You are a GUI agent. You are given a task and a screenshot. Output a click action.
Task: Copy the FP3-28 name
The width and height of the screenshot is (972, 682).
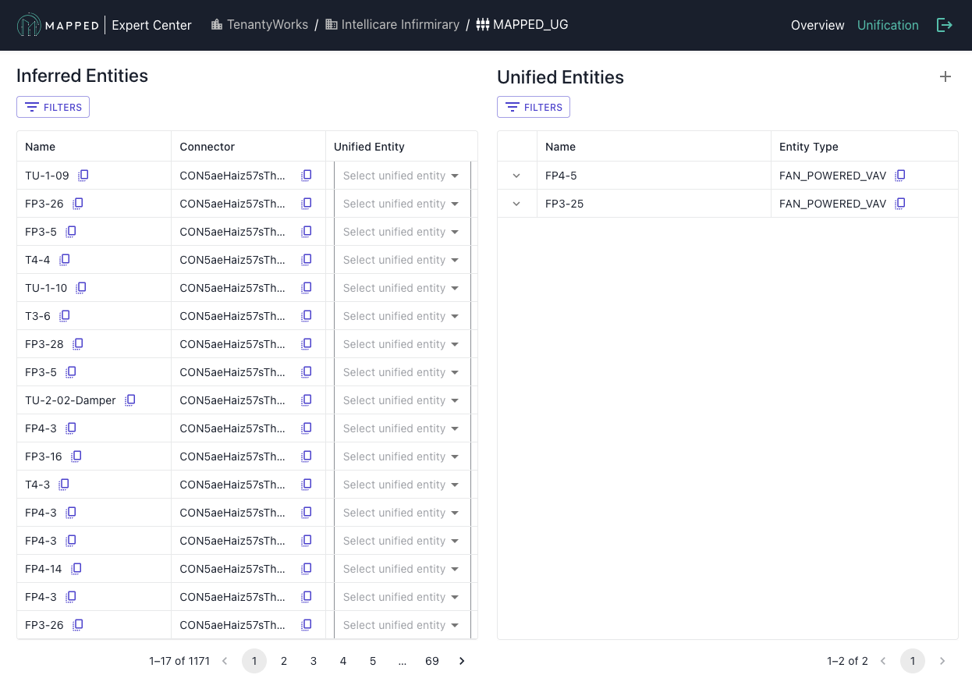click(x=78, y=344)
